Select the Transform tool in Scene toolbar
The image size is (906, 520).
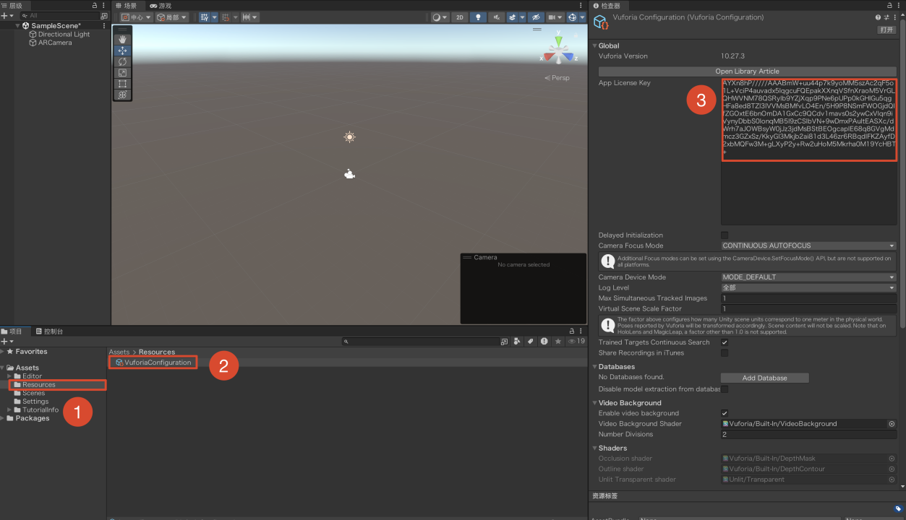pyautogui.click(x=122, y=95)
